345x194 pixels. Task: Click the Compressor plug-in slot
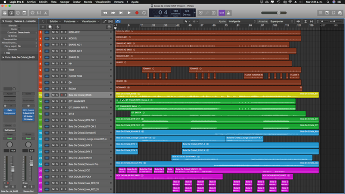pos(10,113)
